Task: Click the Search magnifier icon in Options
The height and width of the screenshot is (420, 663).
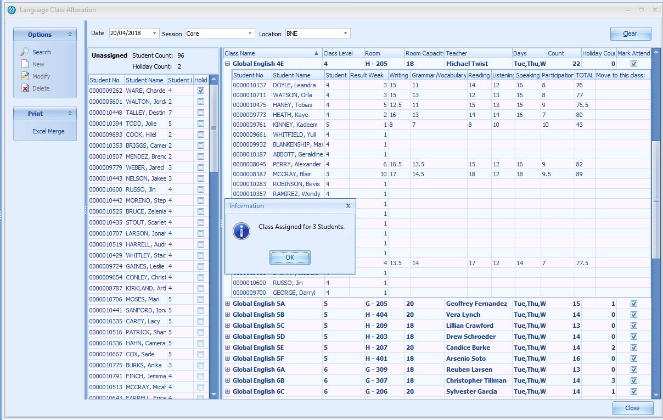Action: click(25, 52)
